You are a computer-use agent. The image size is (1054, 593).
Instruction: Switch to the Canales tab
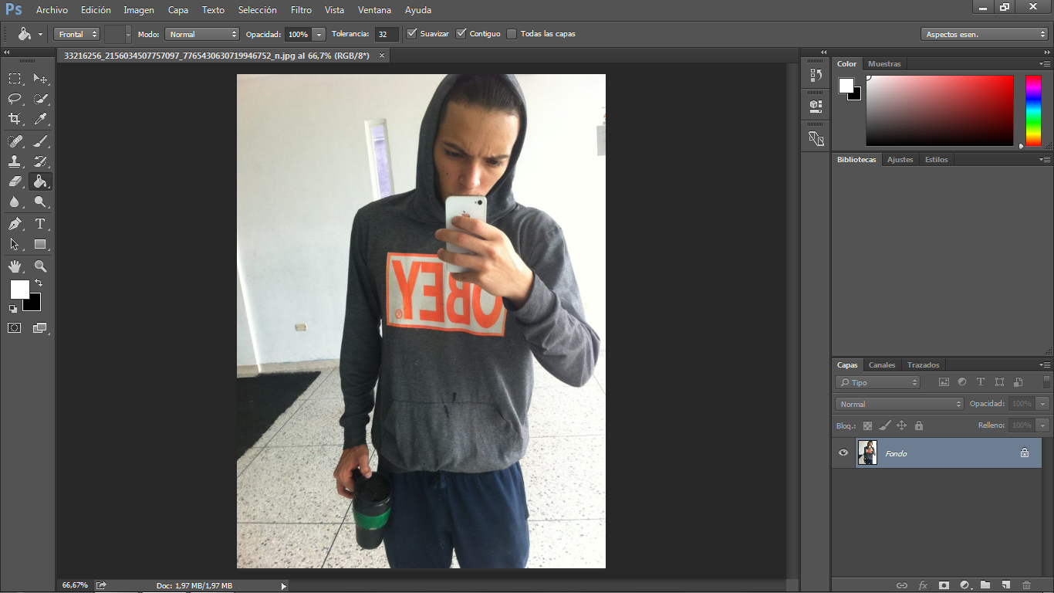(x=882, y=365)
